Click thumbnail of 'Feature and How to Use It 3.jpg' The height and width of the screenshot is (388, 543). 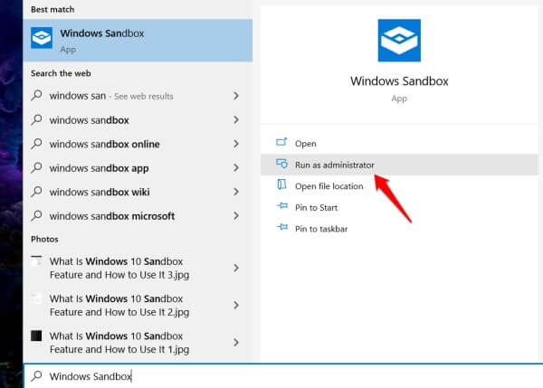(36, 261)
